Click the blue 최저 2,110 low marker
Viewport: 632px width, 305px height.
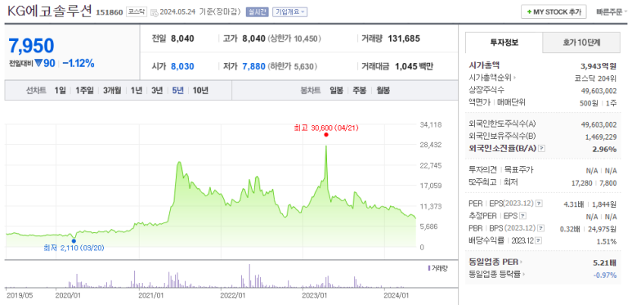pos(74,241)
